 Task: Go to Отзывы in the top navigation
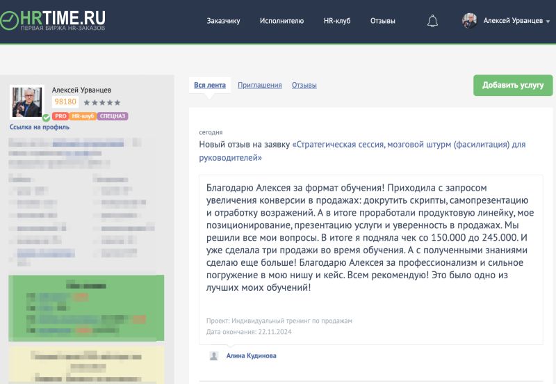point(383,21)
